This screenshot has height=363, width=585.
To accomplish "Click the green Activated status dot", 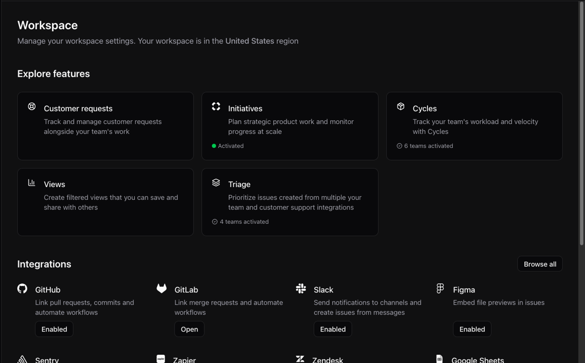I will tap(214, 146).
